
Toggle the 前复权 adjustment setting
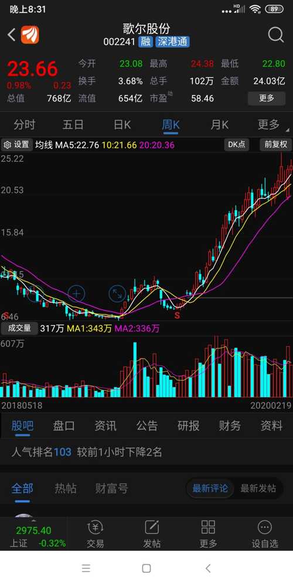(x=275, y=145)
